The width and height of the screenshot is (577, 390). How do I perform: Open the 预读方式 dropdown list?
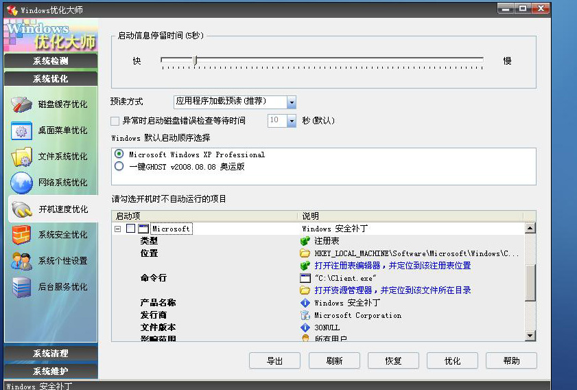click(291, 102)
